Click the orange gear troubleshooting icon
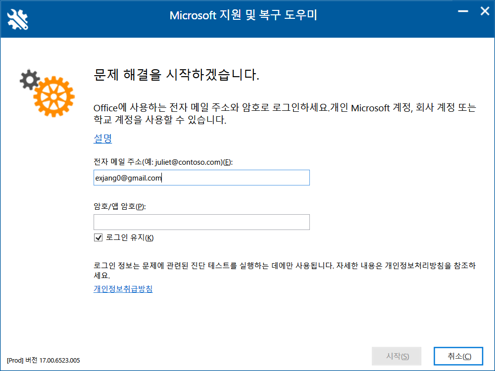495x371 pixels. coord(54,96)
